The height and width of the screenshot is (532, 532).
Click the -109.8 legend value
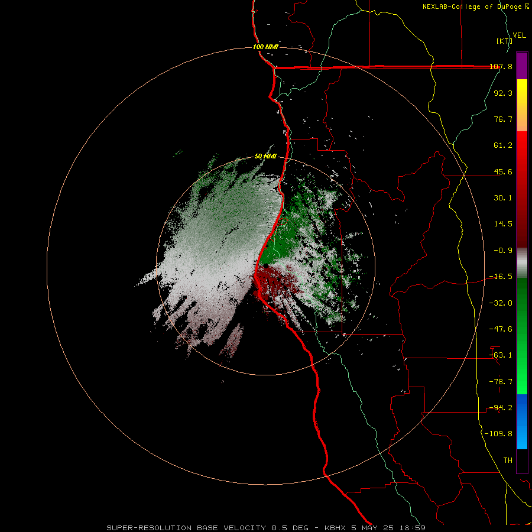tap(498, 434)
